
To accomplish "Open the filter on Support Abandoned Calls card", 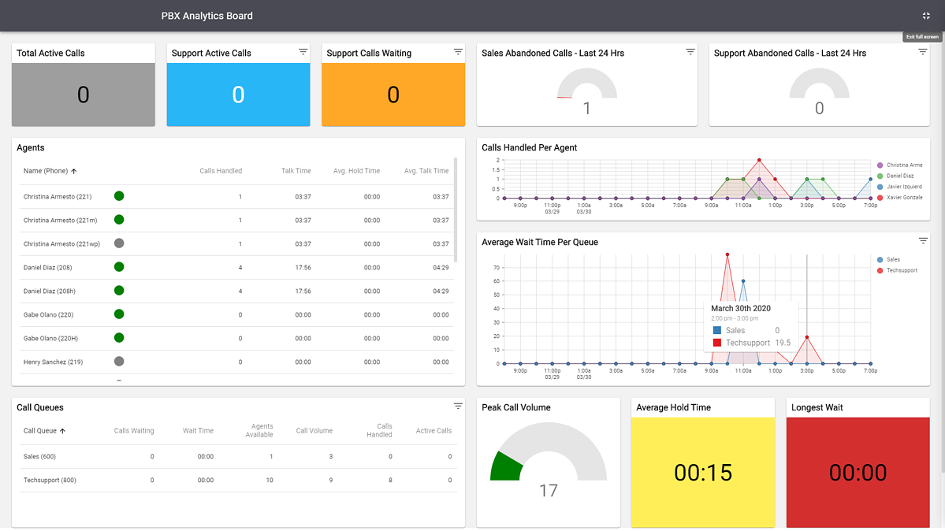I will tap(922, 50).
